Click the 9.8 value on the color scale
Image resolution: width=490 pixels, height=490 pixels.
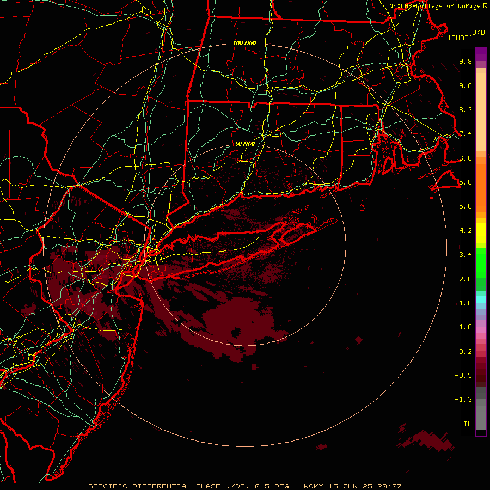click(465, 61)
